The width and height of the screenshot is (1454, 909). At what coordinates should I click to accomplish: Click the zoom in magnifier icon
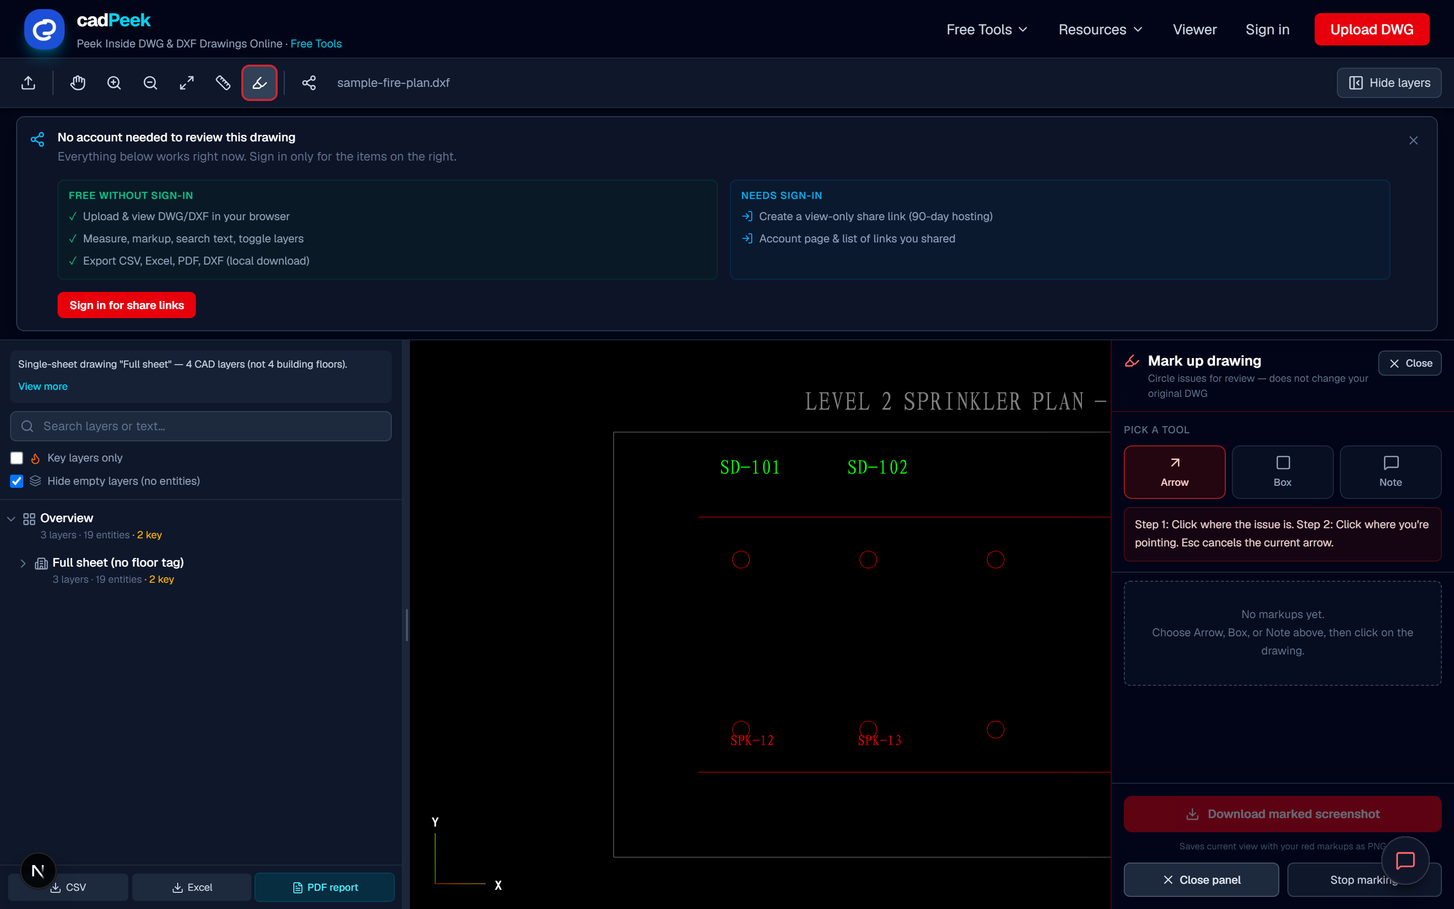(x=114, y=83)
